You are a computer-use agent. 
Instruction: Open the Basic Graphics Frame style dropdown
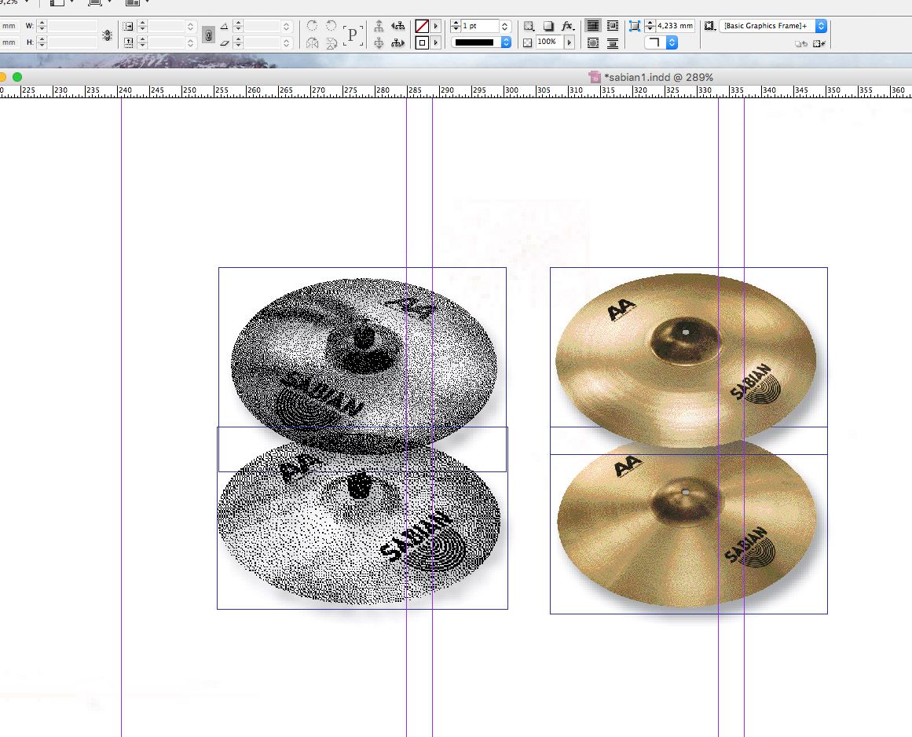821,26
